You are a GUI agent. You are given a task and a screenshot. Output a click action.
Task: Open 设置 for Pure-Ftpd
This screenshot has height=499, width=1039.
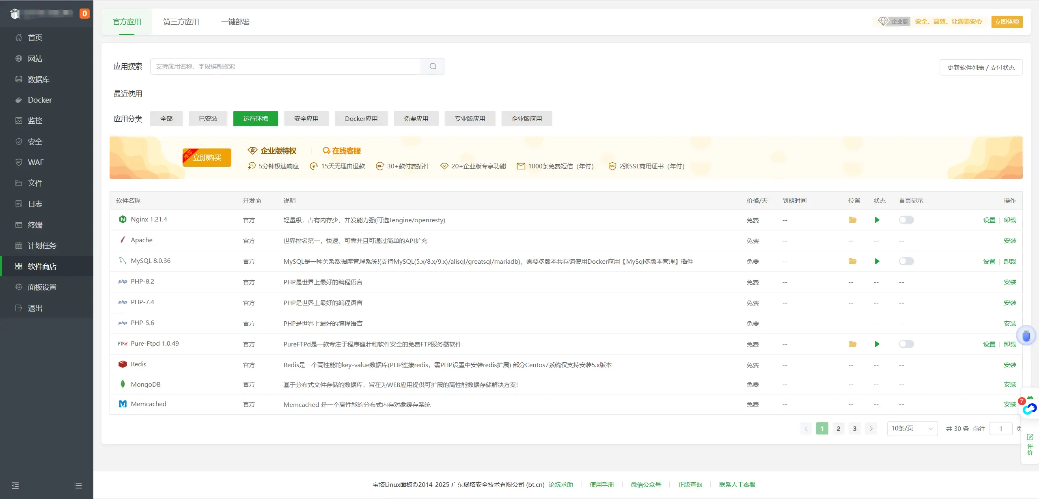tap(989, 344)
